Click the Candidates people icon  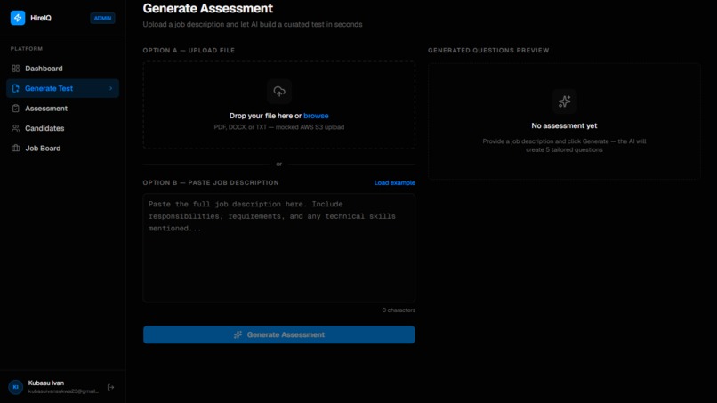pyautogui.click(x=15, y=128)
